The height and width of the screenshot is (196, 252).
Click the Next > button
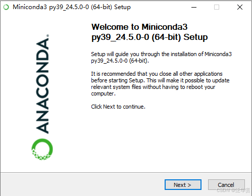pyautogui.click(x=183, y=185)
